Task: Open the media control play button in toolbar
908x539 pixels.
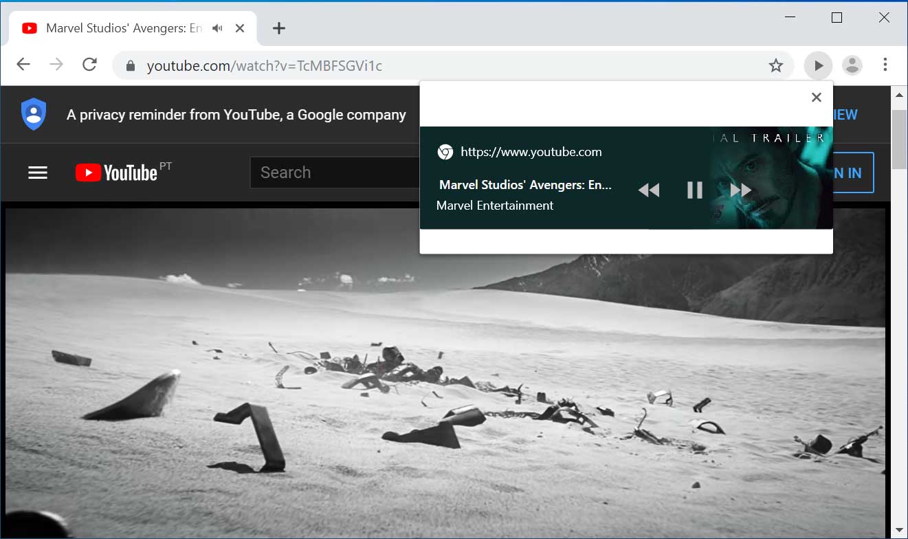Action: [x=818, y=65]
